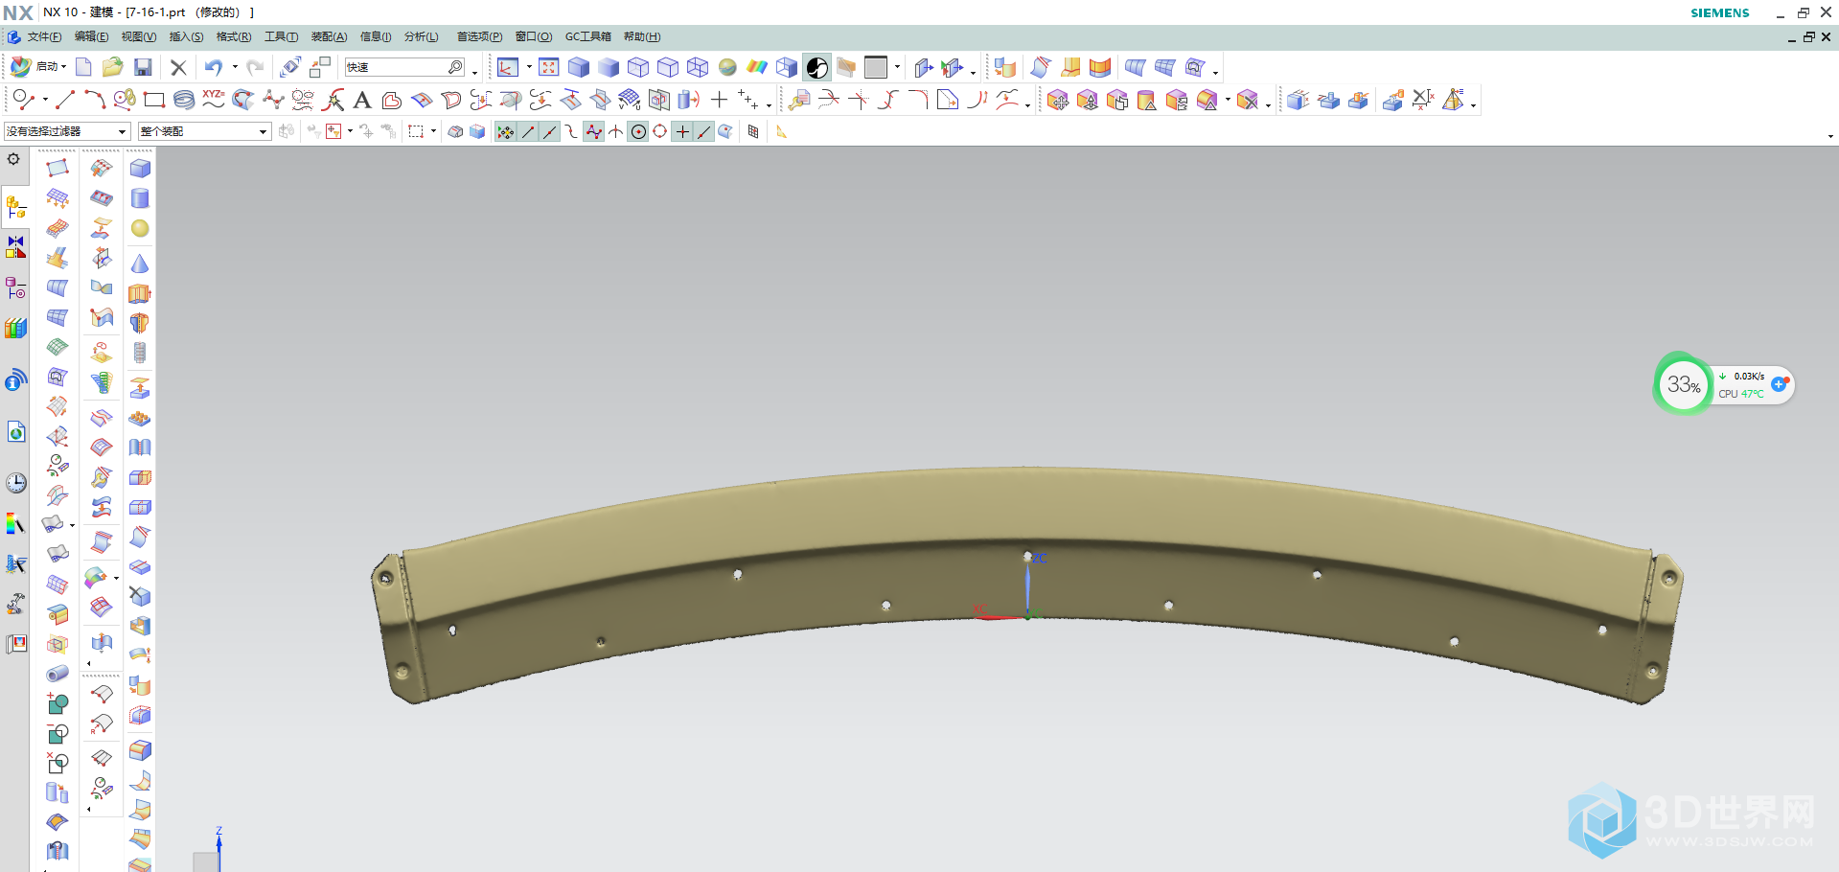Open the History clock sidebar tab
The height and width of the screenshot is (872, 1839).
[16, 482]
